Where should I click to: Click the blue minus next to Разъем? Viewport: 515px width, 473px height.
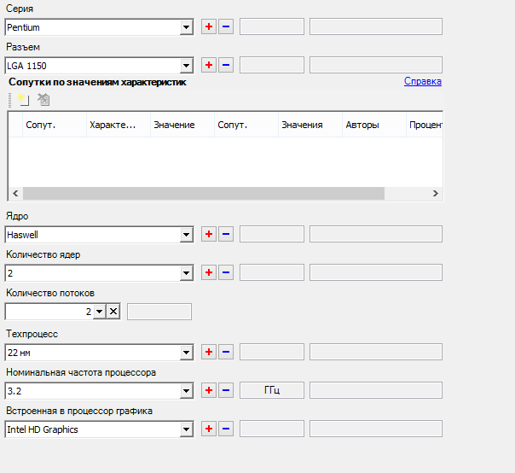[226, 65]
